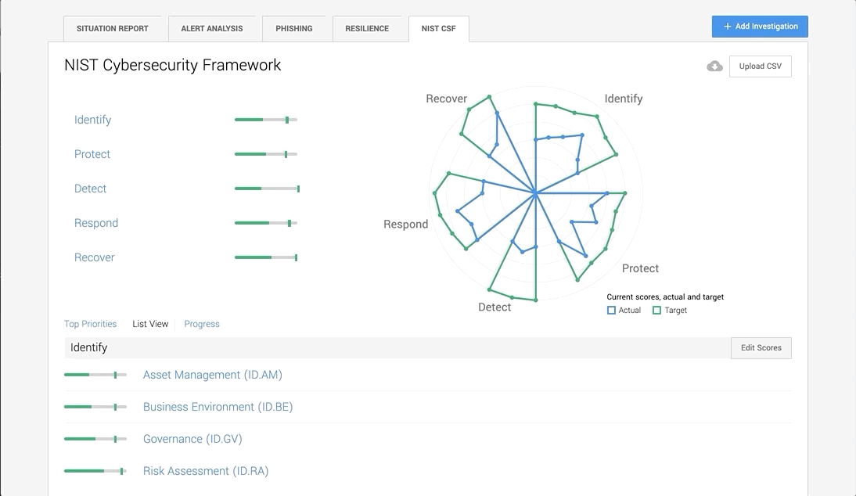The width and height of the screenshot is (856, 496).
Task: Open Risk Assessment (ID.RA) category
Action: (x=206, y=471)
